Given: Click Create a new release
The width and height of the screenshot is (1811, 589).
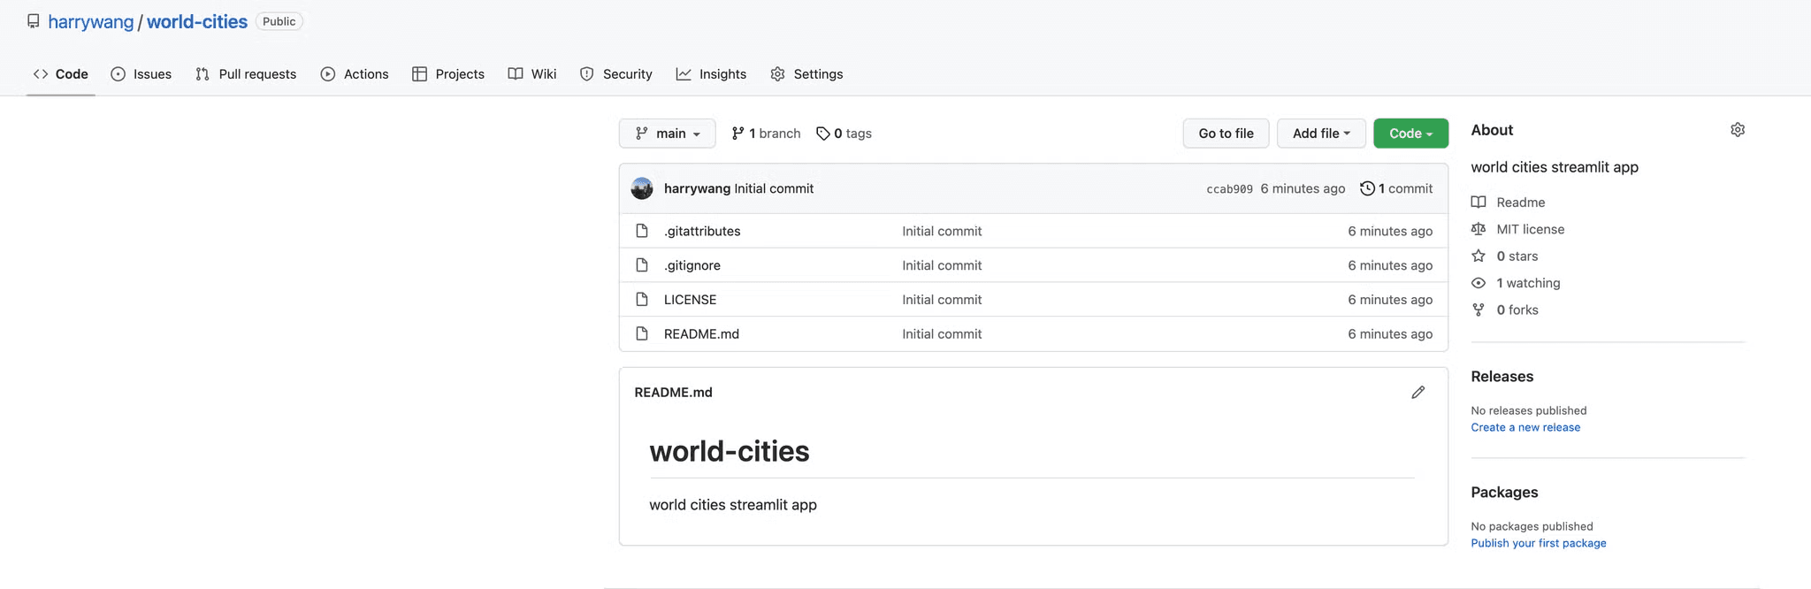Looking at the screenshot, I should click(1525, 427).
